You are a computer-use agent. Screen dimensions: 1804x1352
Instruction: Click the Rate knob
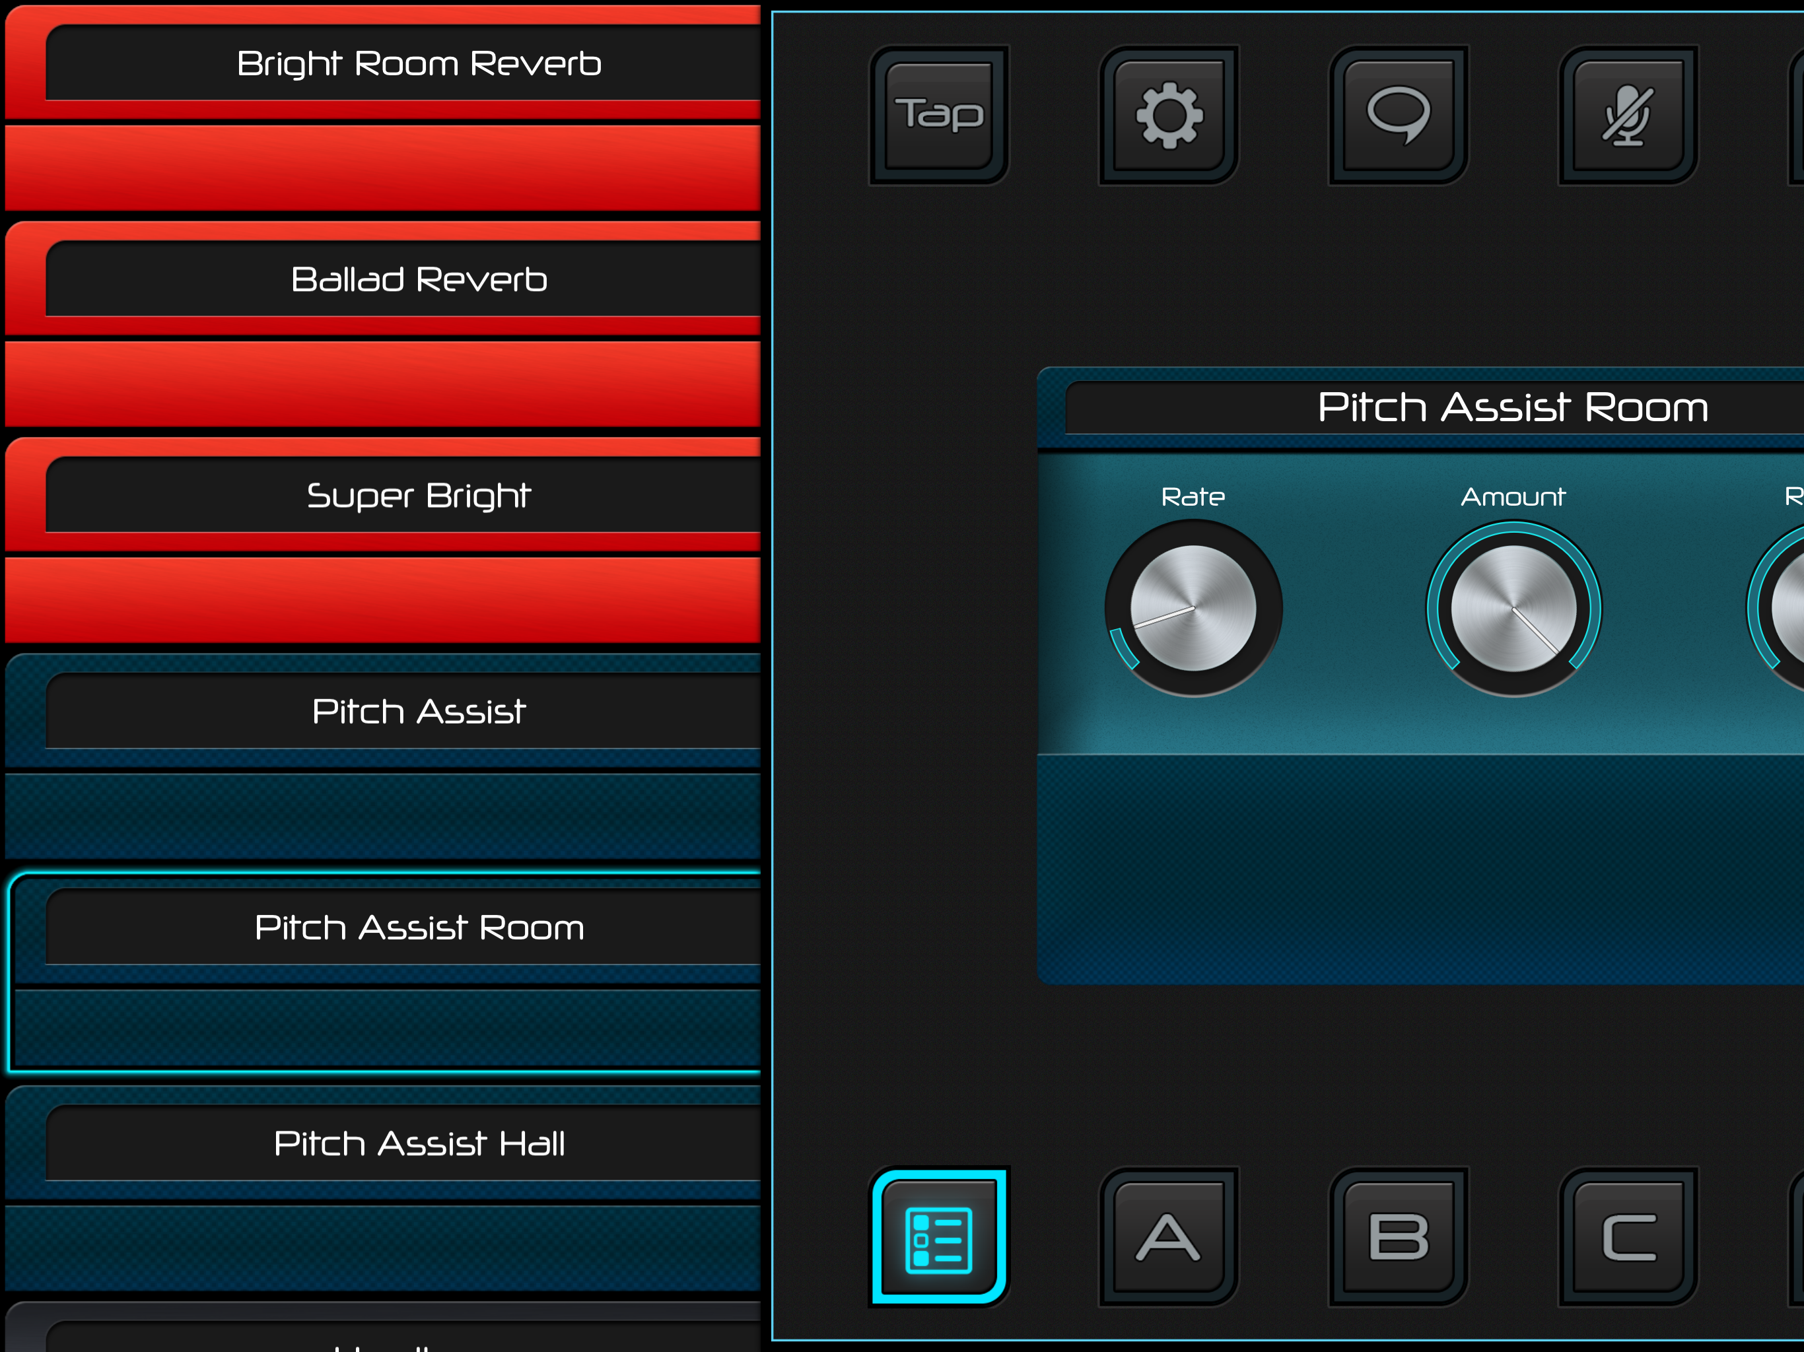[x=1193, y=608]
